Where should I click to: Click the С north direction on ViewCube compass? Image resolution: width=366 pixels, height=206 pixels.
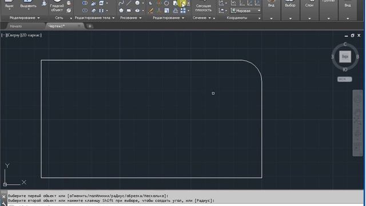345,44
